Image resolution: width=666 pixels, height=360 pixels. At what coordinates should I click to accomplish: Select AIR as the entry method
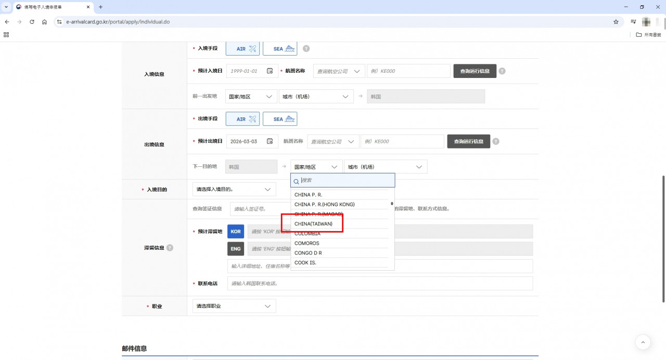[x=242, y=49]
